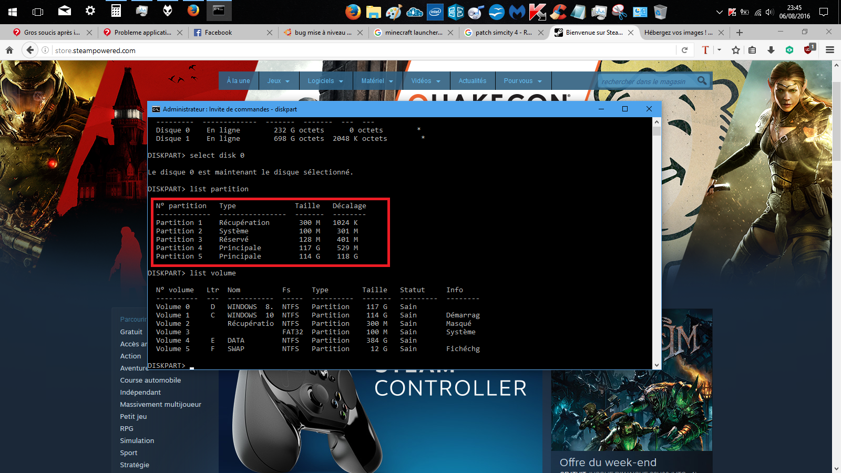Image resolution: width=841 pixels, height=473 pixels.
Task: Reload the Steam store page
Action: [x=684, y=50]
